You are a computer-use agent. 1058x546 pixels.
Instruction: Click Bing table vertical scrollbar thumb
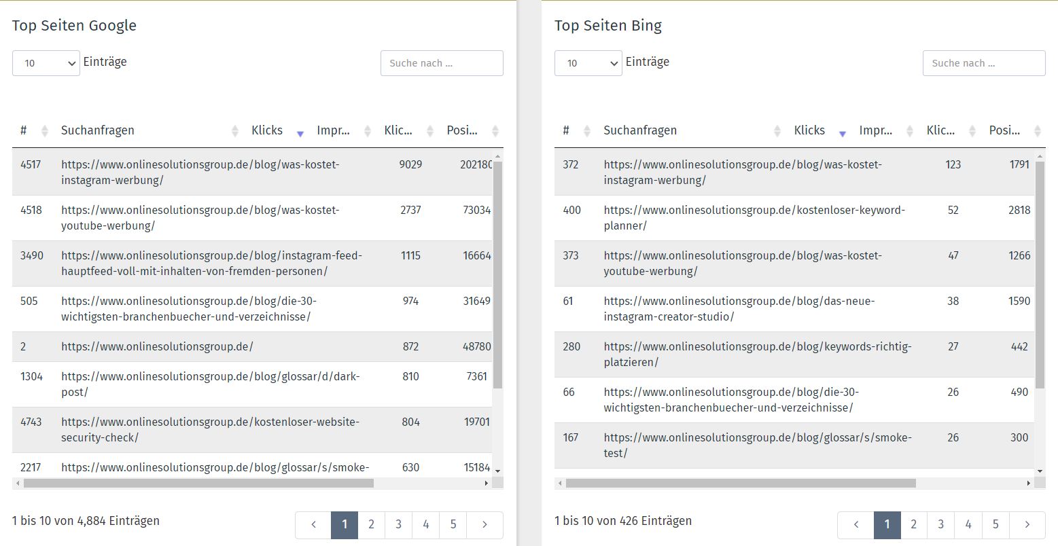pos(1040,275)
